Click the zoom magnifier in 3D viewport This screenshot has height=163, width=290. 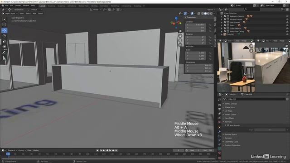click(180, 31)
